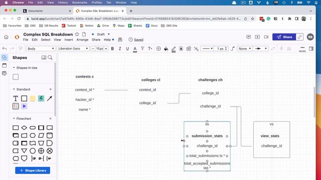Viewport: 321px width, 180px height.
Task: Open the containers sidebar icon
Action: tap(5, 65)
